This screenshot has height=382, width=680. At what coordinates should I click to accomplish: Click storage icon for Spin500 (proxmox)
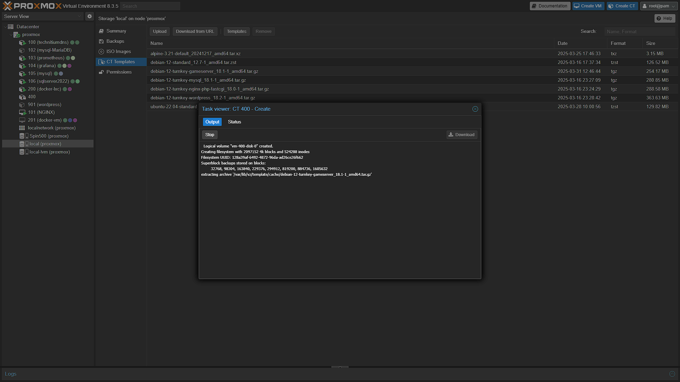click(x=23, y=136)
